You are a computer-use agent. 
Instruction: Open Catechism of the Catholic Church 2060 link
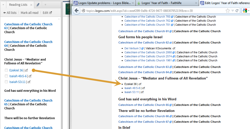(x=148, y=52)
